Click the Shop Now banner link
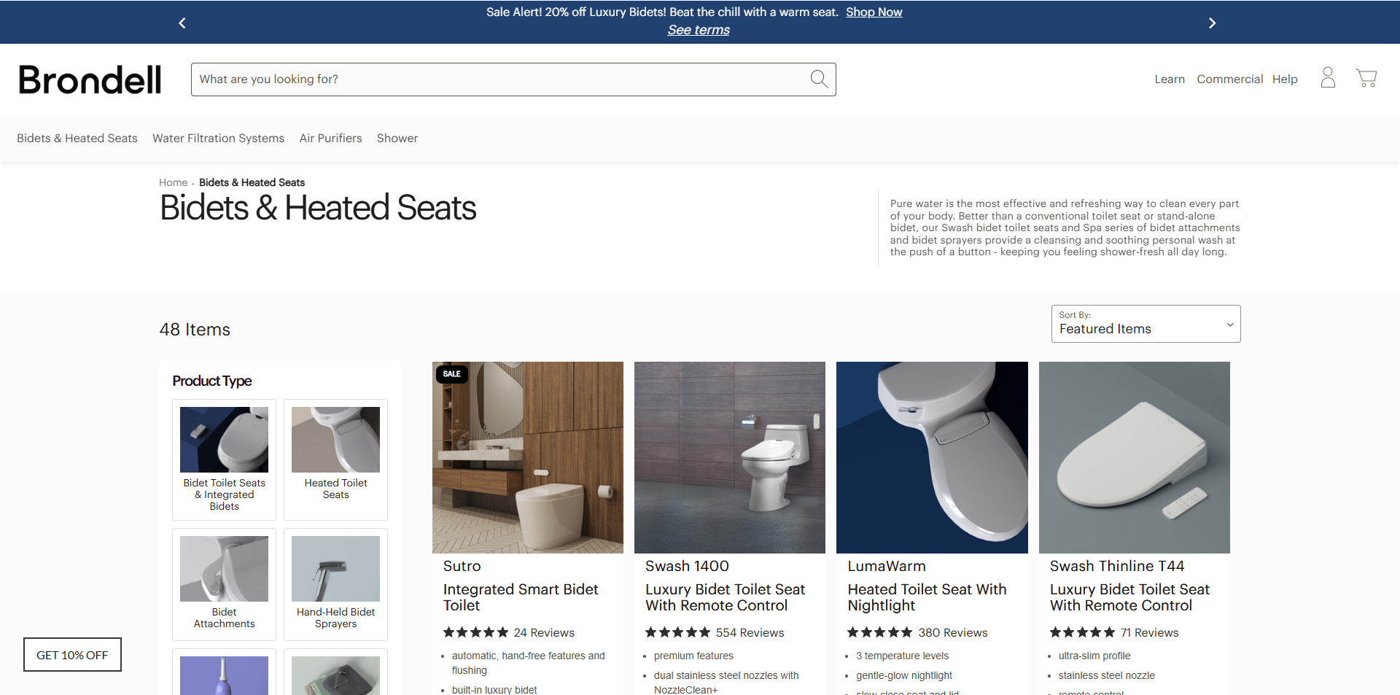 pos(874,12)
